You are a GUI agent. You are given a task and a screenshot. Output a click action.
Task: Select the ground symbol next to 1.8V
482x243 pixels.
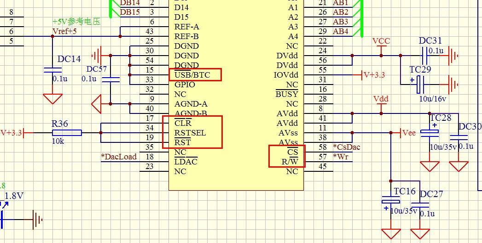pyautogui.click(x=37, y=220)
